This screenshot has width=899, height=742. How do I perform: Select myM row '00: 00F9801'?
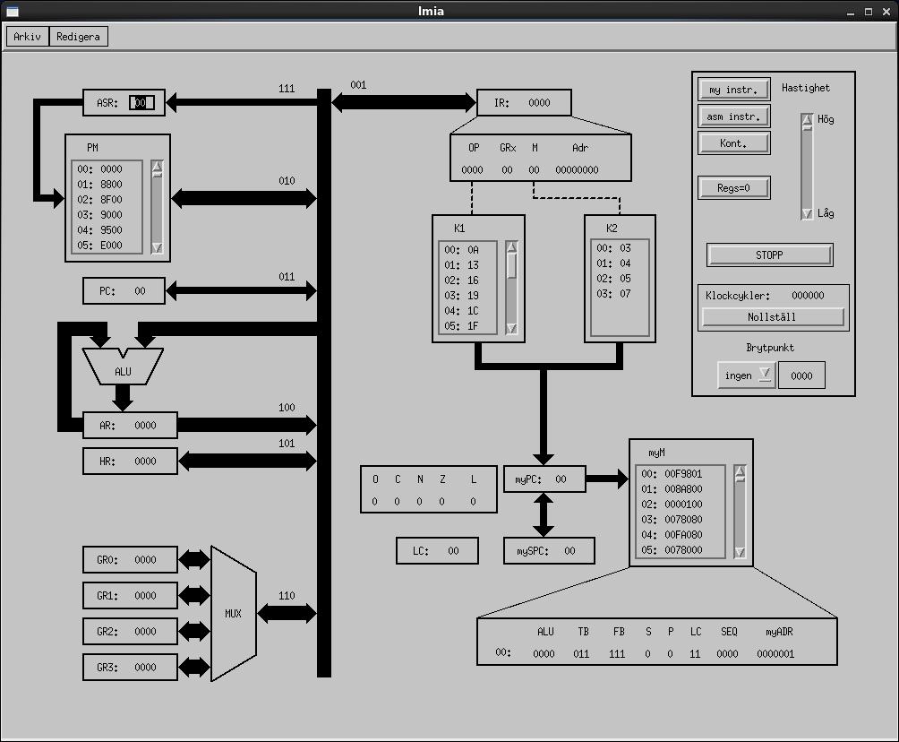[x=681, y=473]
